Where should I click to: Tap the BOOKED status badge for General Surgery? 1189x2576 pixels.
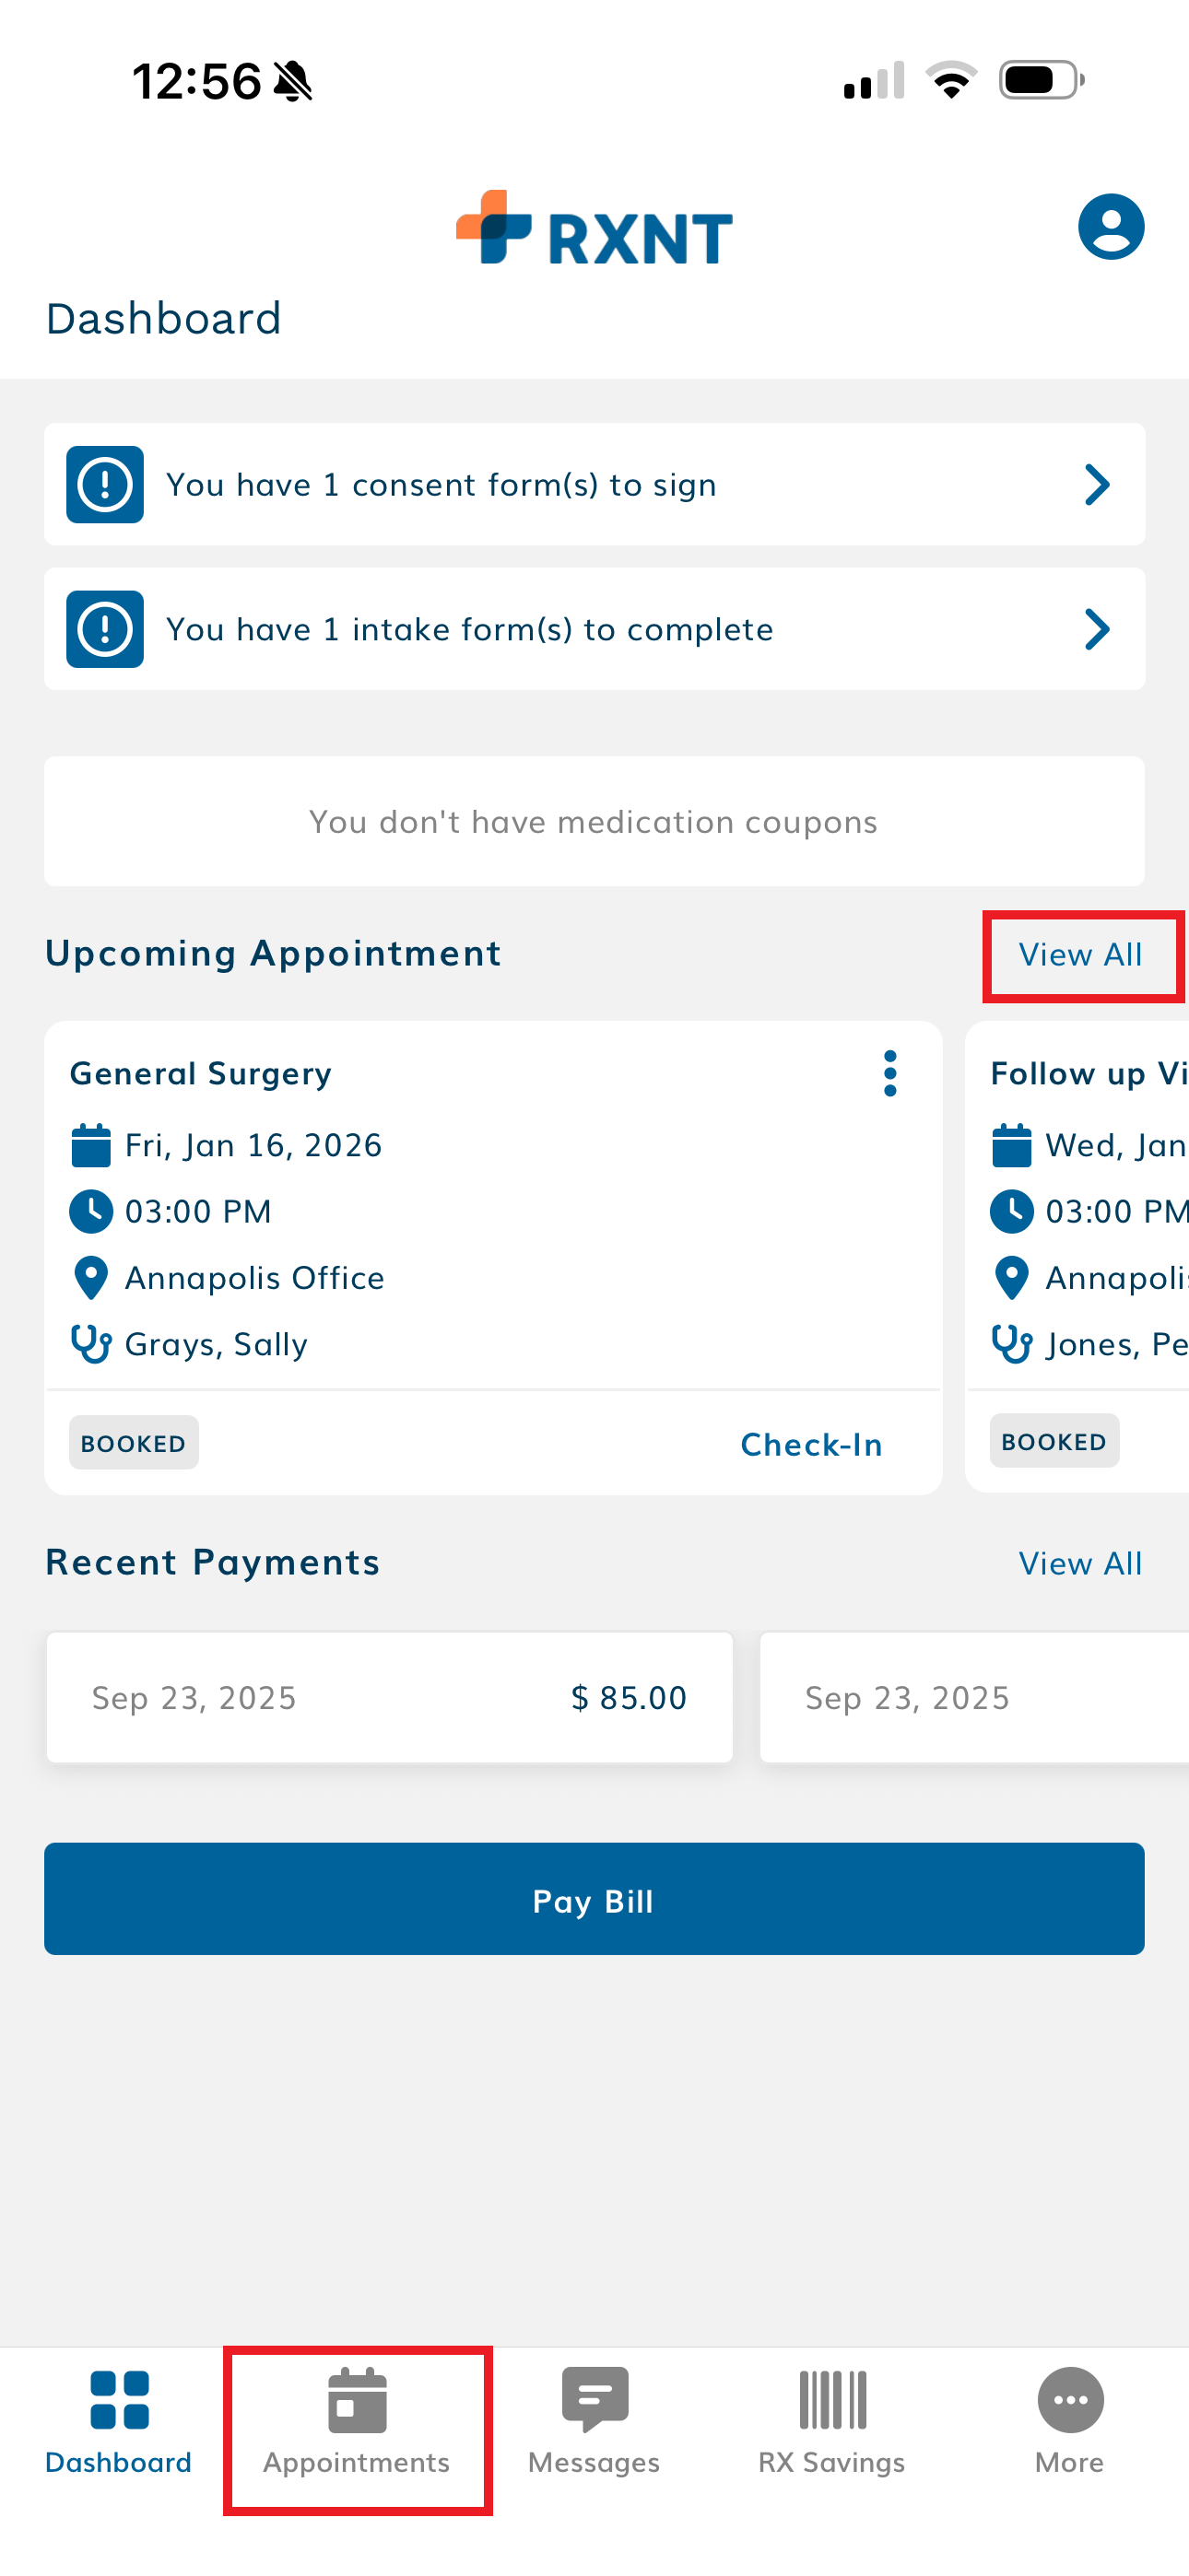(x=135, y=1443)
